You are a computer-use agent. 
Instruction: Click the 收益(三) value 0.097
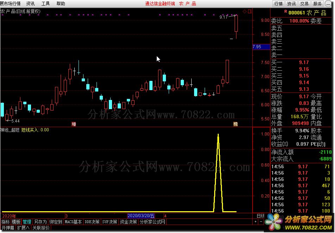coord(303,144)
